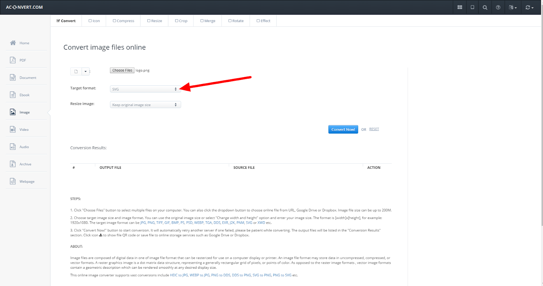
Task: Open the Webpage converter sidebar icon
Action: (x=13, y=181)
